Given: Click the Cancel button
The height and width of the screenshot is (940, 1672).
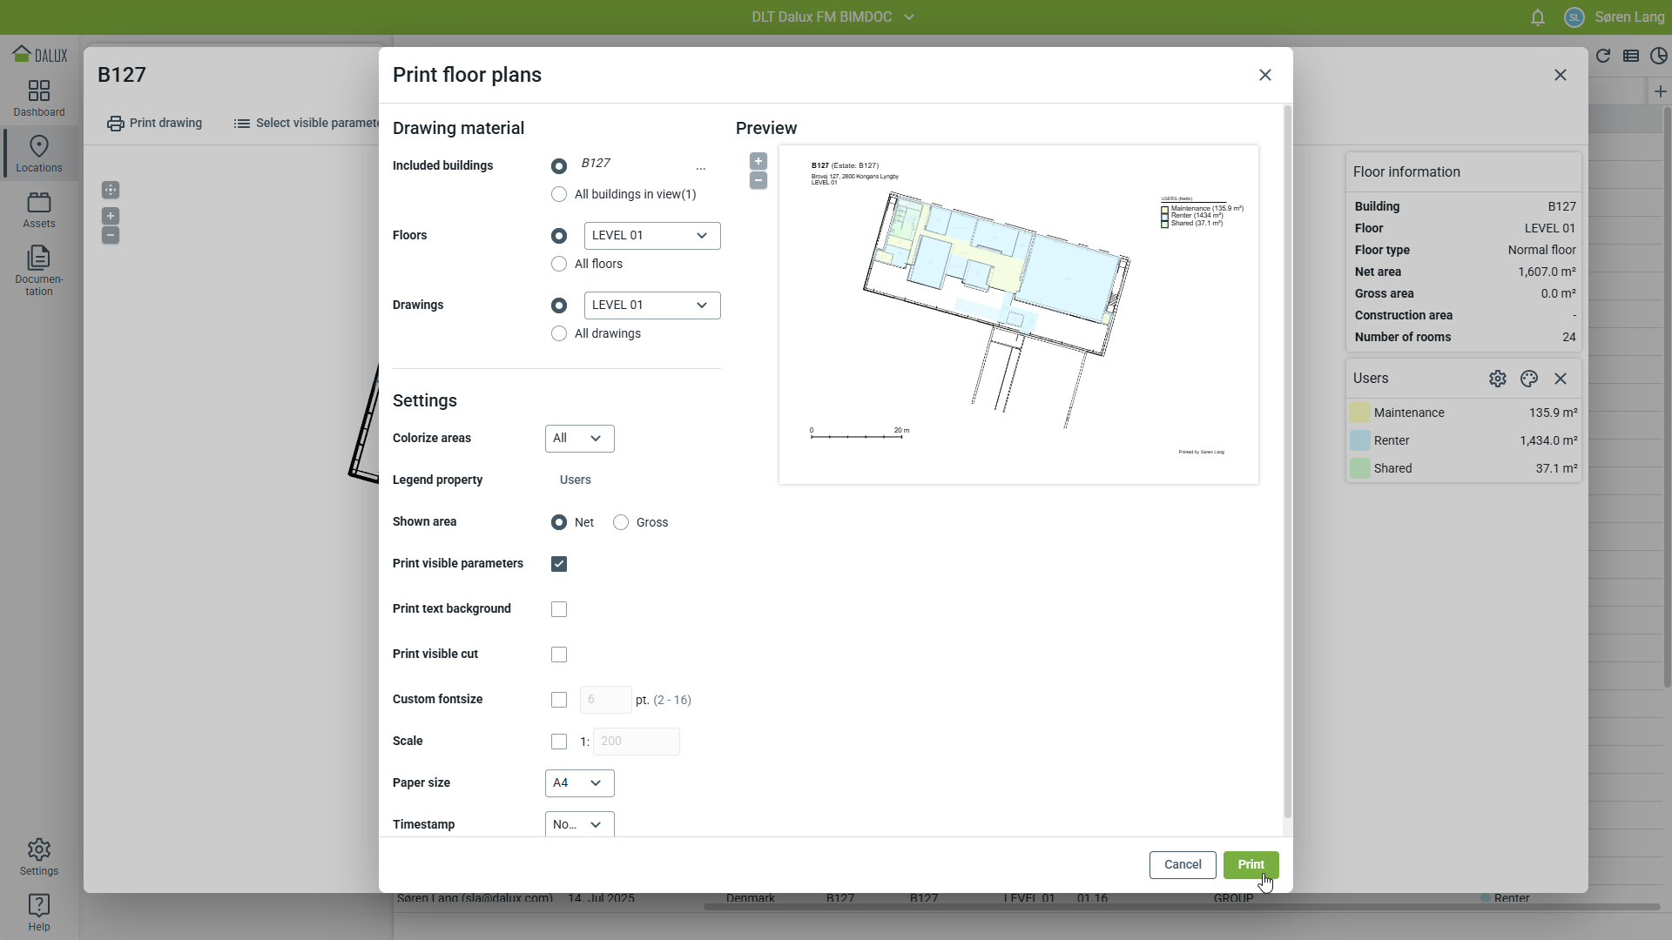Looking at the screenshot, I should click(1182, 865).
